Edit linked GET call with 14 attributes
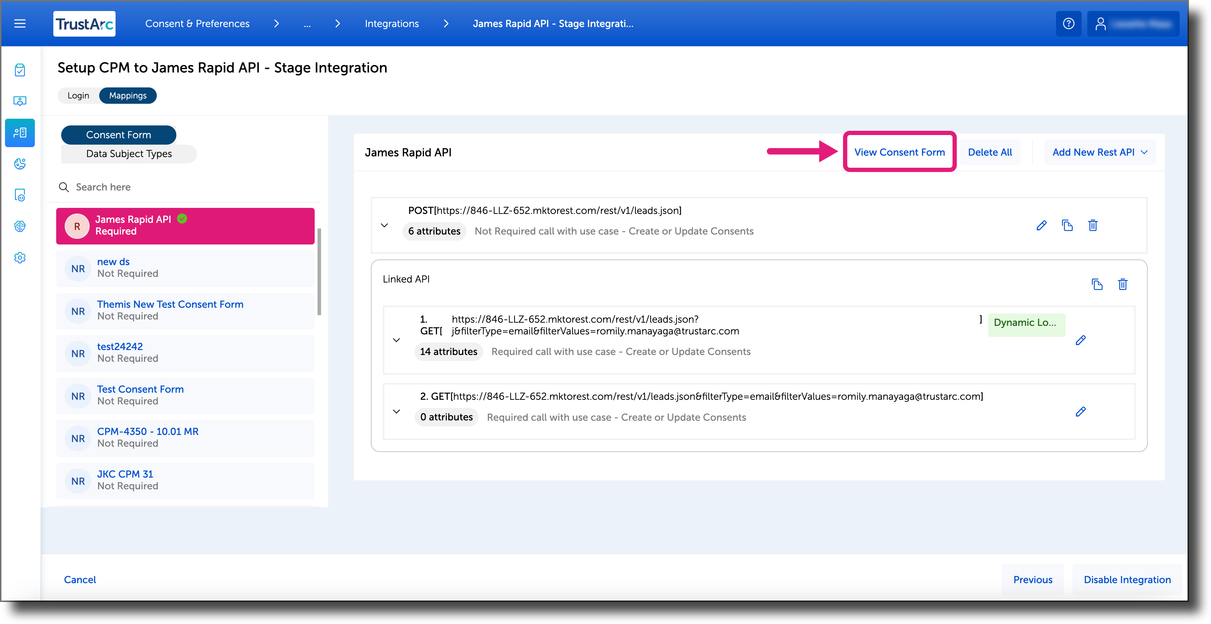This screenshot has width=1211, height=624. pyautogui.click(x=1080, y=340)
